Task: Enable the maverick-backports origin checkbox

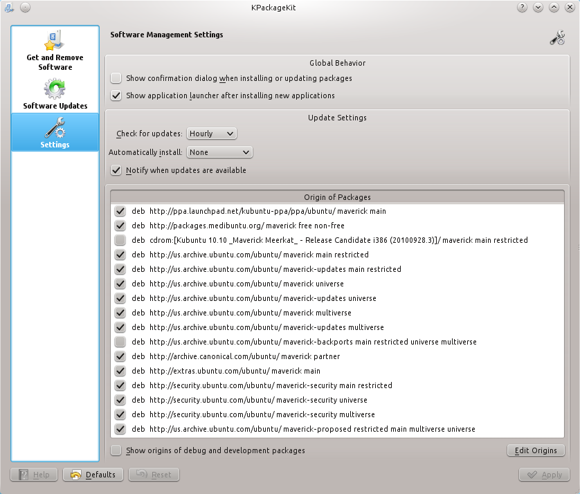Action: pyautogui.click(x=120, y=342)
